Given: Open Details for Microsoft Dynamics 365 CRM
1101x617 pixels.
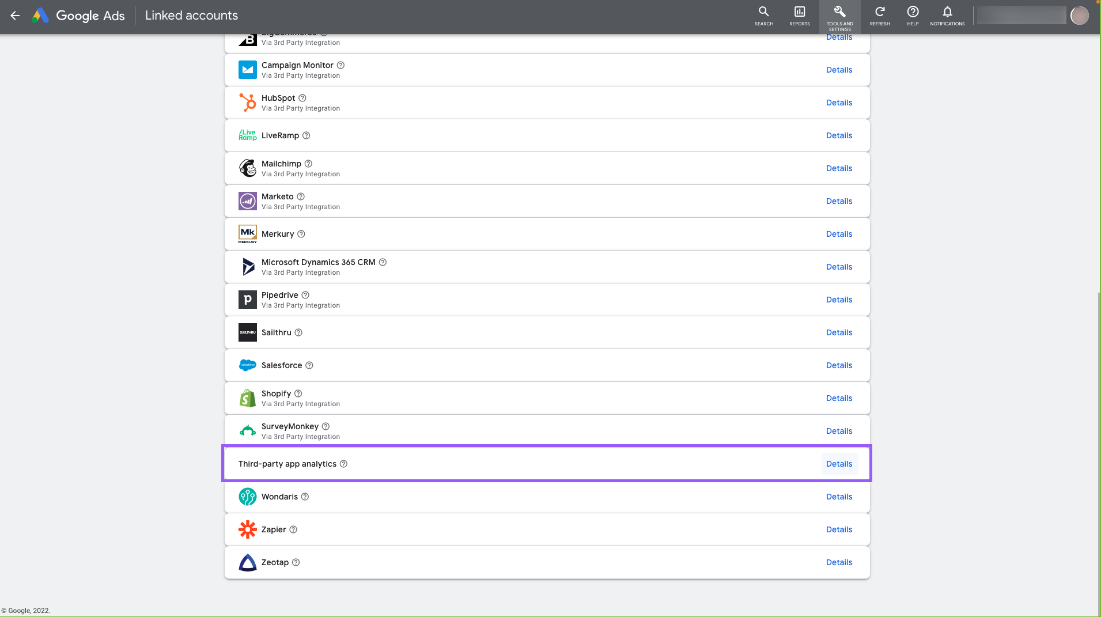Looking at the screenshot, I should click(839, 267).
